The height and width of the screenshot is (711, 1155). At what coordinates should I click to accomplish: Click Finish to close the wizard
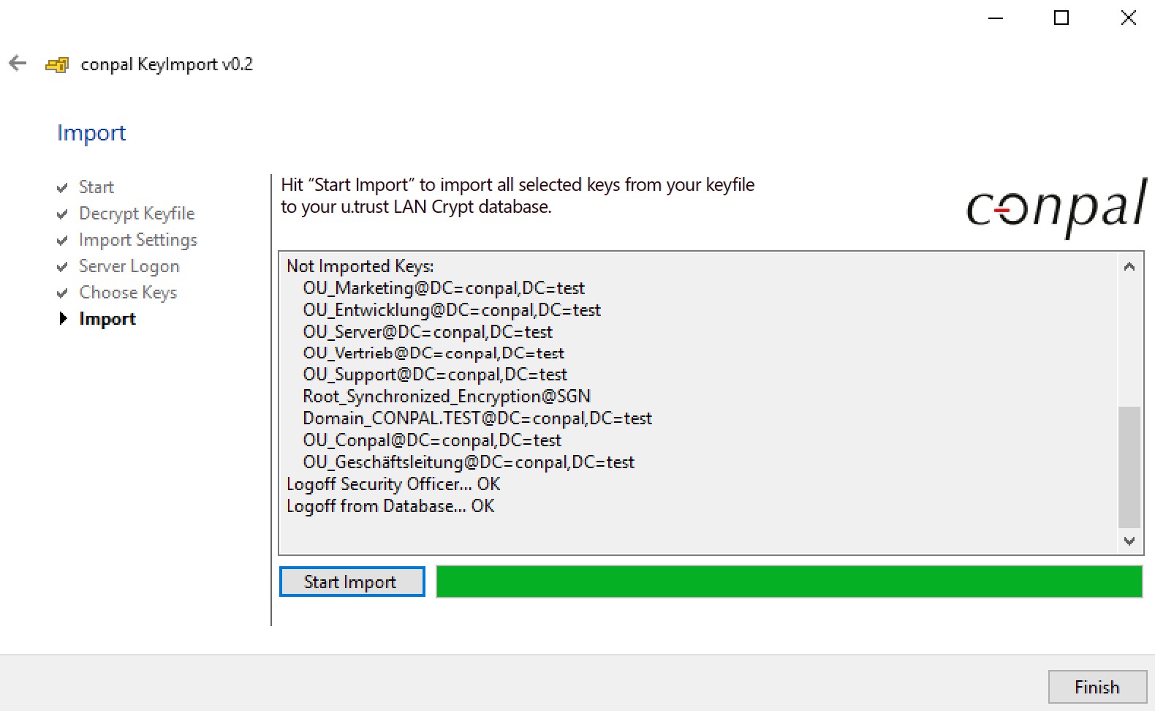point(1097,687)
